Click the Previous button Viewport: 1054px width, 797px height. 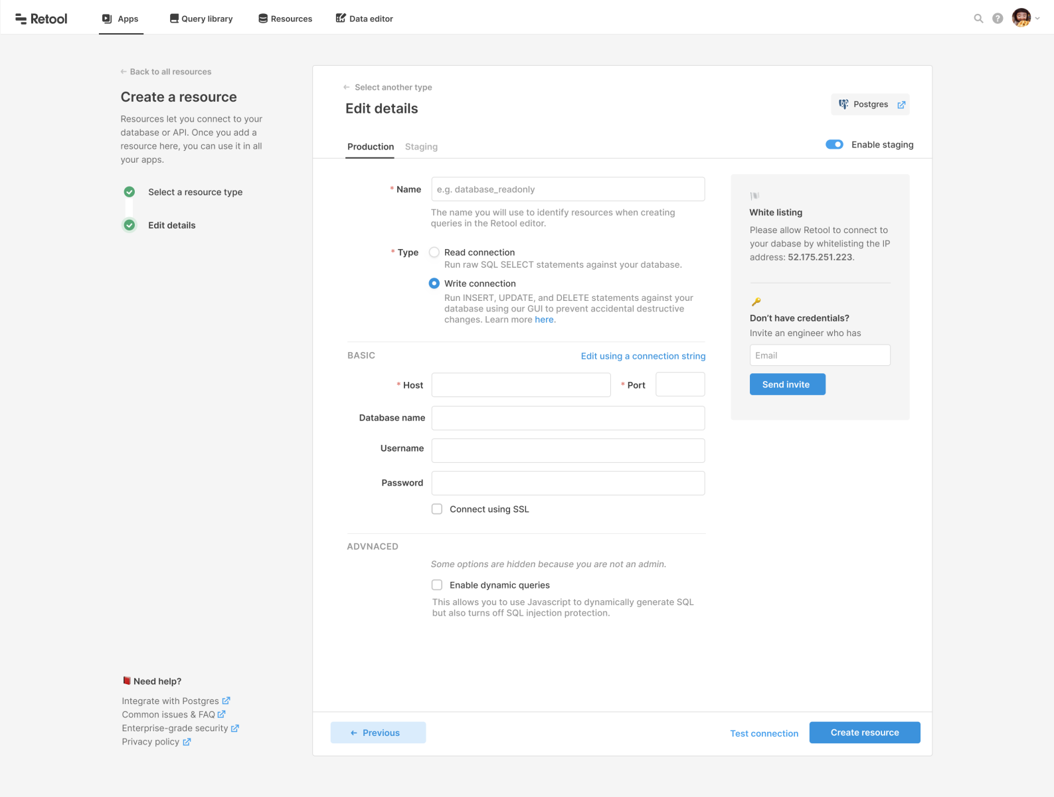click(x=378, y=733)
